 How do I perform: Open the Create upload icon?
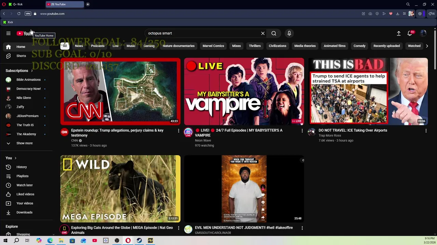click(398, 33)
